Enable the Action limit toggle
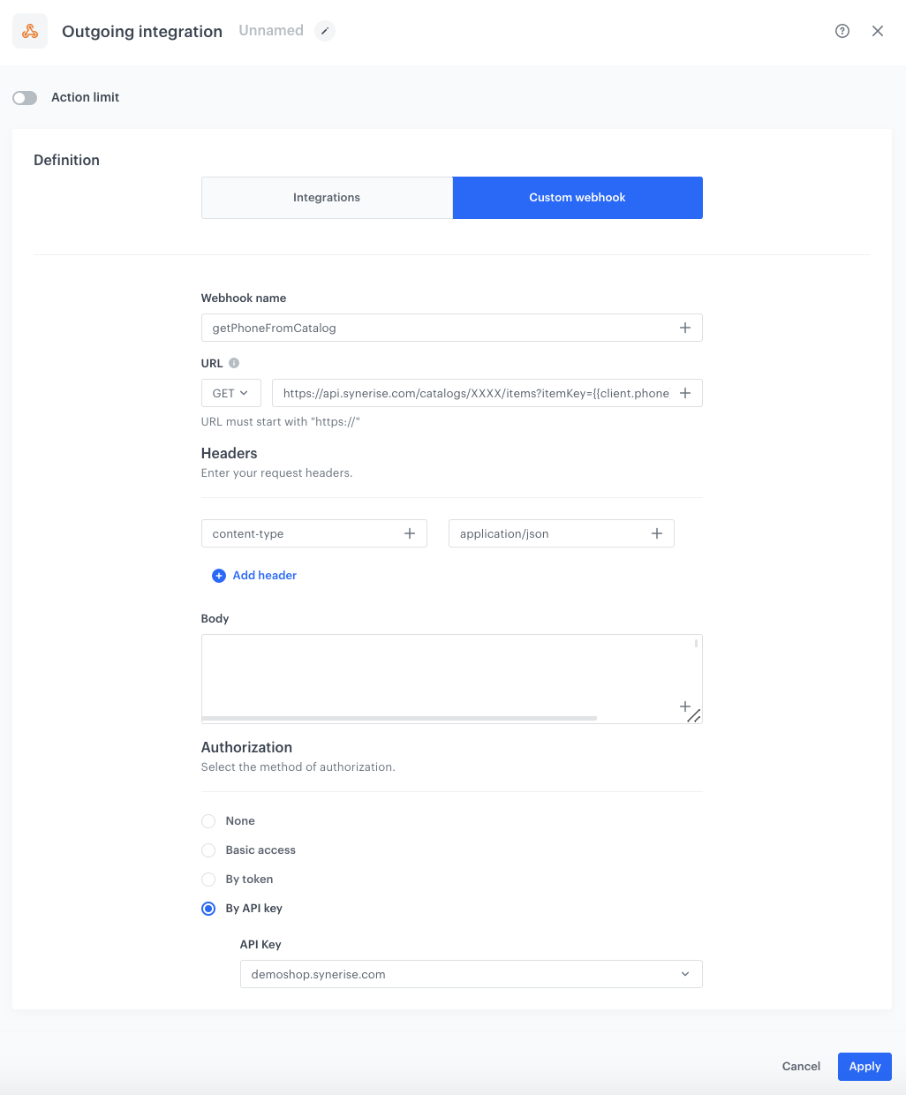 pos(25,97)
